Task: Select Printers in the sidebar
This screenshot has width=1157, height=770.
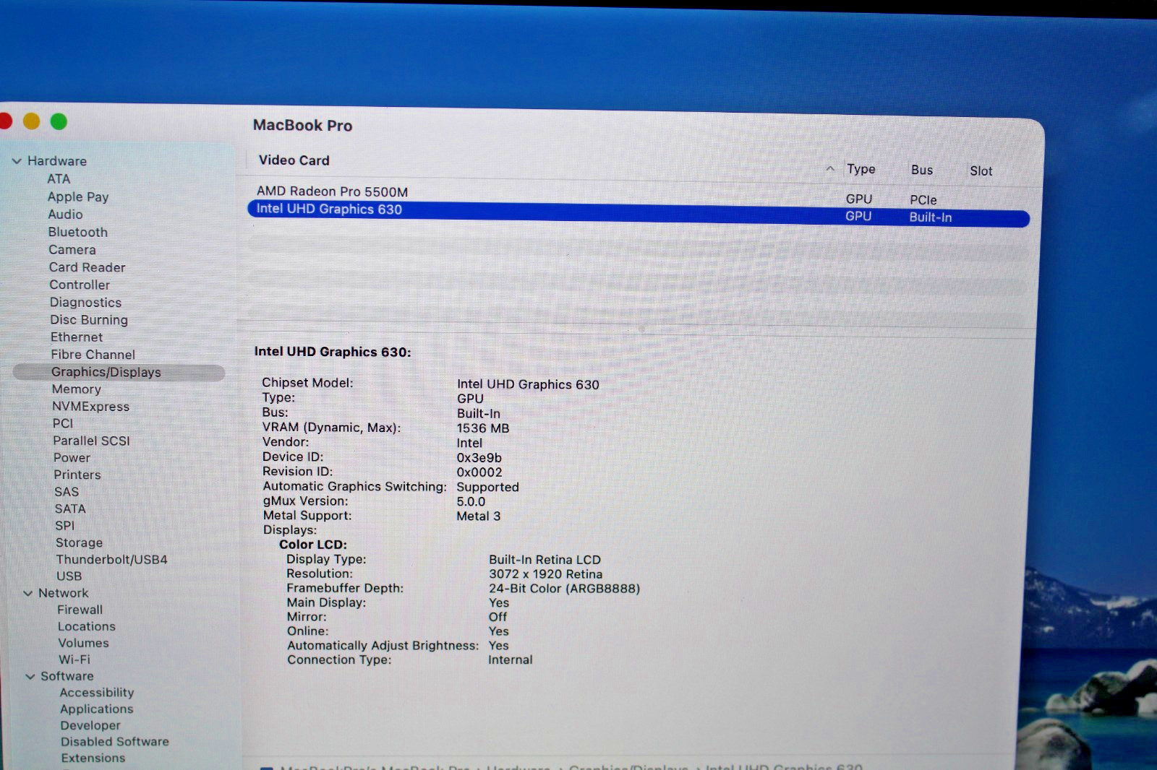Action: [77, 475]
